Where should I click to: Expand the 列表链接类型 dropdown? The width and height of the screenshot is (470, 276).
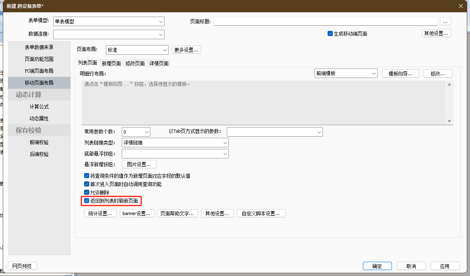click(225, 143)
